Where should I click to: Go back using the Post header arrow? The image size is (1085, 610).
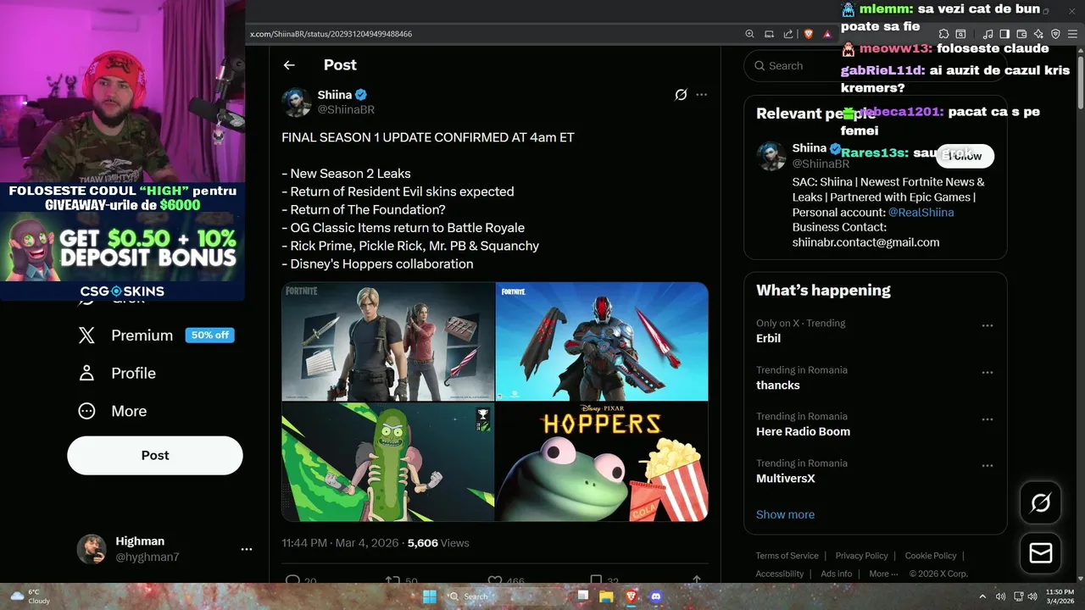coord(289,65)
